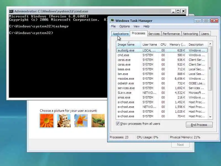This screenshot has height=166, width=221.
Task: Select the oobeldr.exe process row
Action: pyautogui.click(x=162, y=83)
